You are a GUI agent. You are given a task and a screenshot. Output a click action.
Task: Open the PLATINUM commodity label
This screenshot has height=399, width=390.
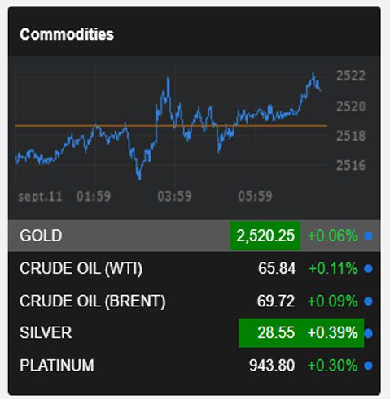click(57, 365)
